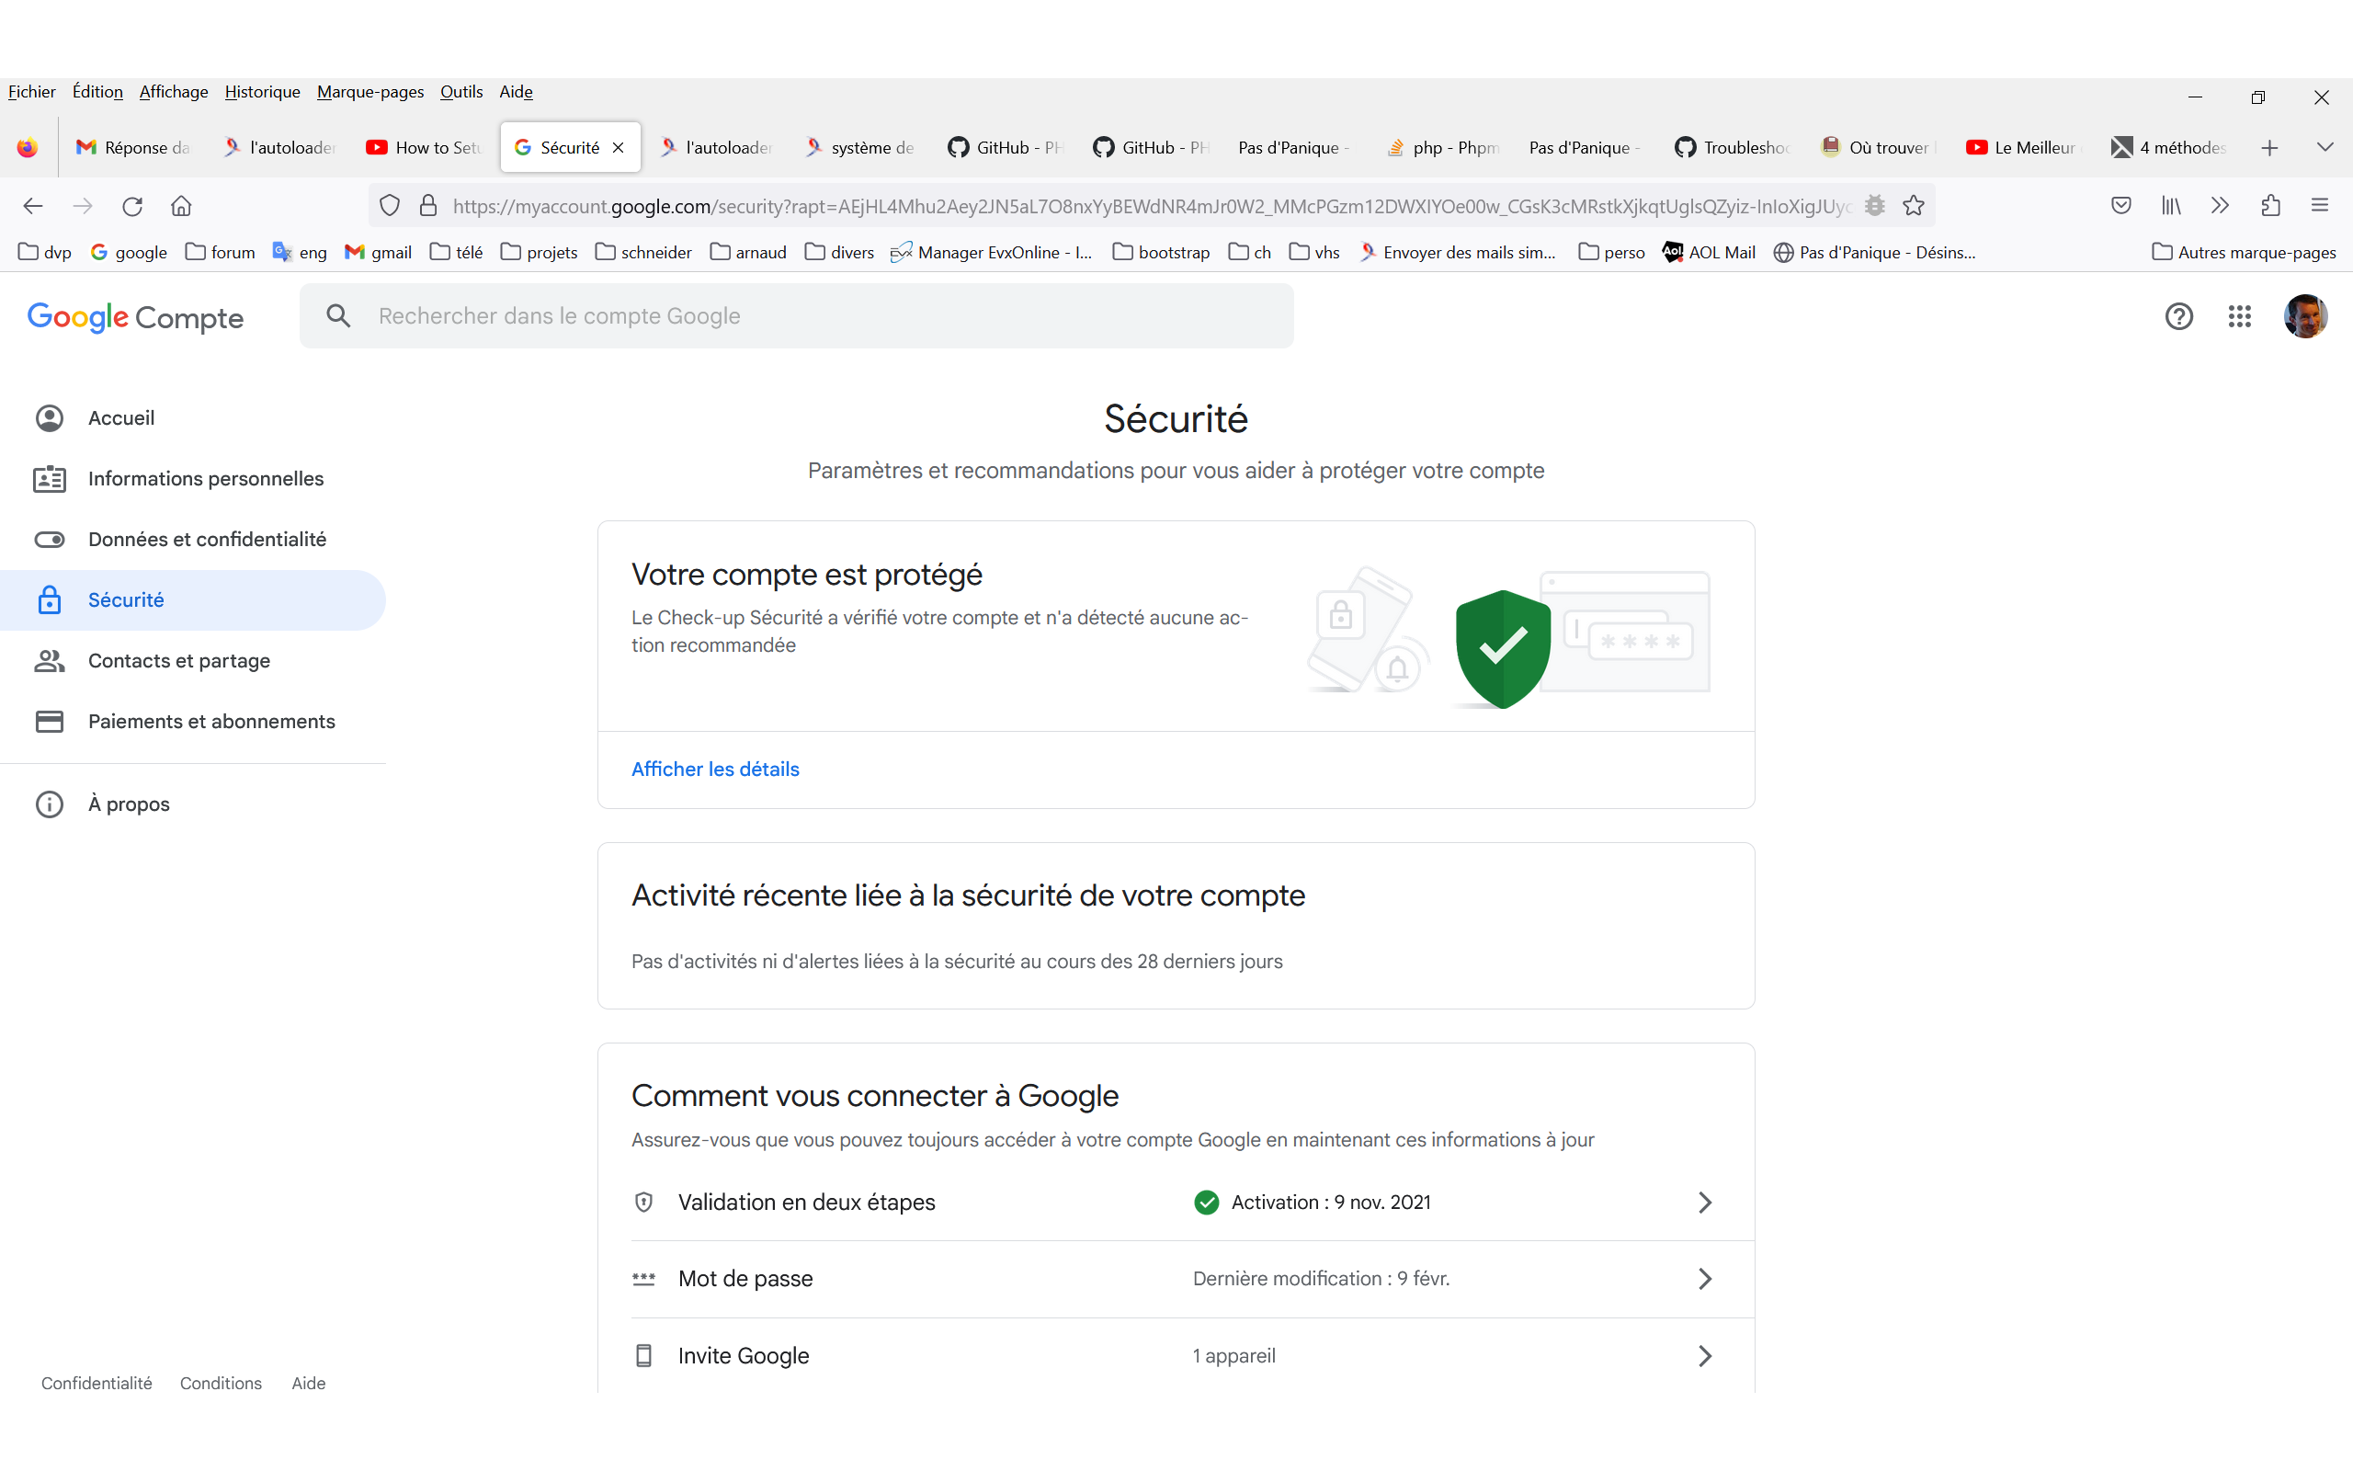Image resolution: width=2353 pixels, height=1471 pixels.
Task: Open the dvp bookmark folder
Action: (46, 253)
